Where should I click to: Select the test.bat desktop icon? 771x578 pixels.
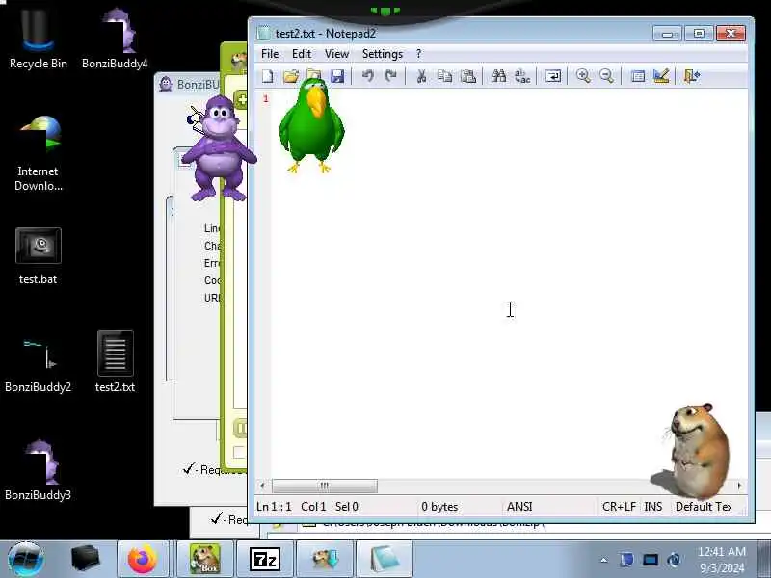(x=39, y=255)
